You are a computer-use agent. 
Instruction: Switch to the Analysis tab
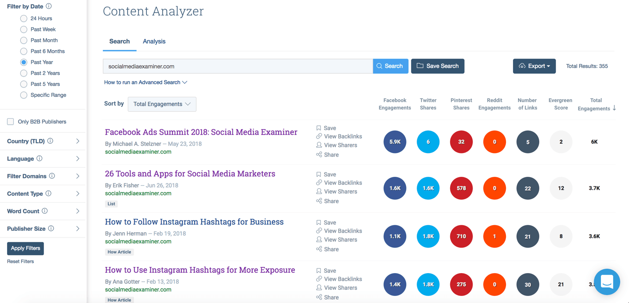click(154, 41)
